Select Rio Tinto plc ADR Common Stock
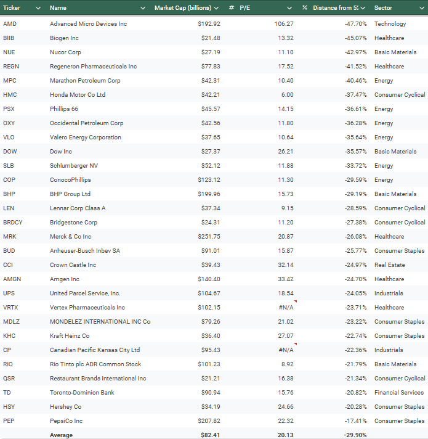Screen dimensions: 428x439 click(x=95, y=364)
